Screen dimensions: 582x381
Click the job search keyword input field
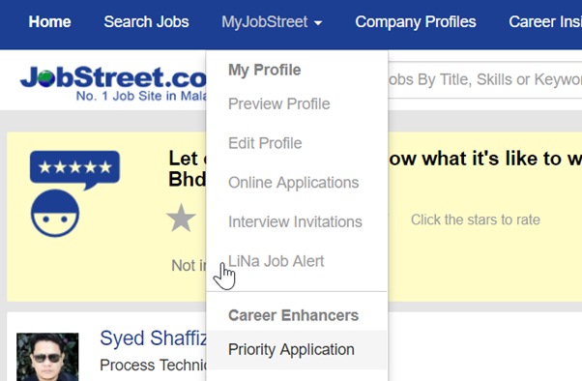pos(484,80)
